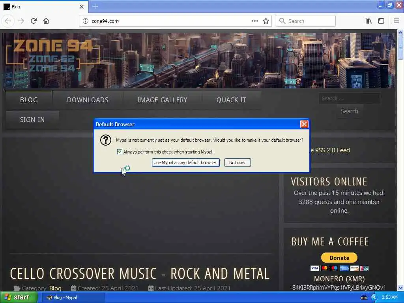Select Blog - Mypal taskbar button

73,297
